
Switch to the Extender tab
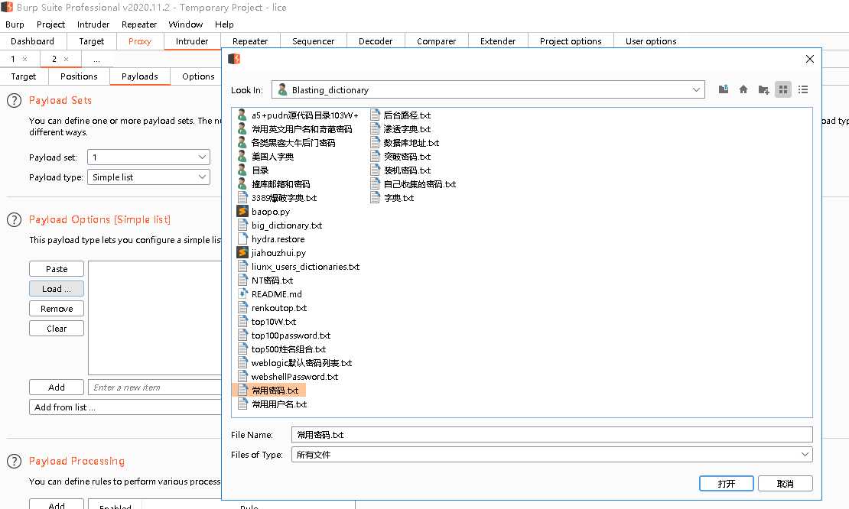(498, 41)
